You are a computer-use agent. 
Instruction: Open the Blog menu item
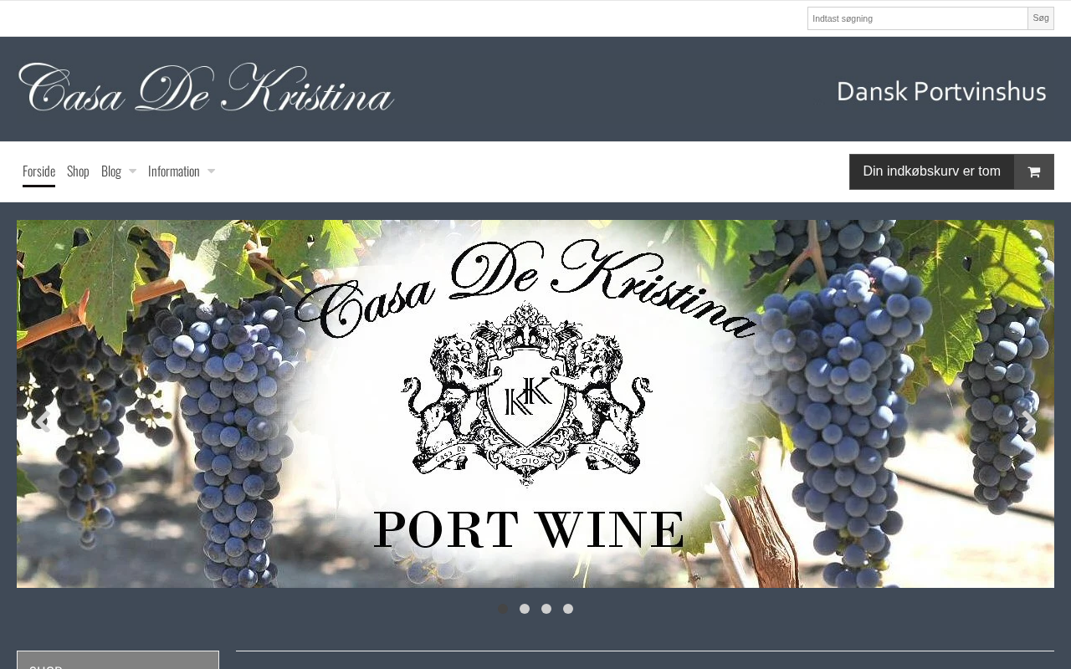(x=111, y=171)
